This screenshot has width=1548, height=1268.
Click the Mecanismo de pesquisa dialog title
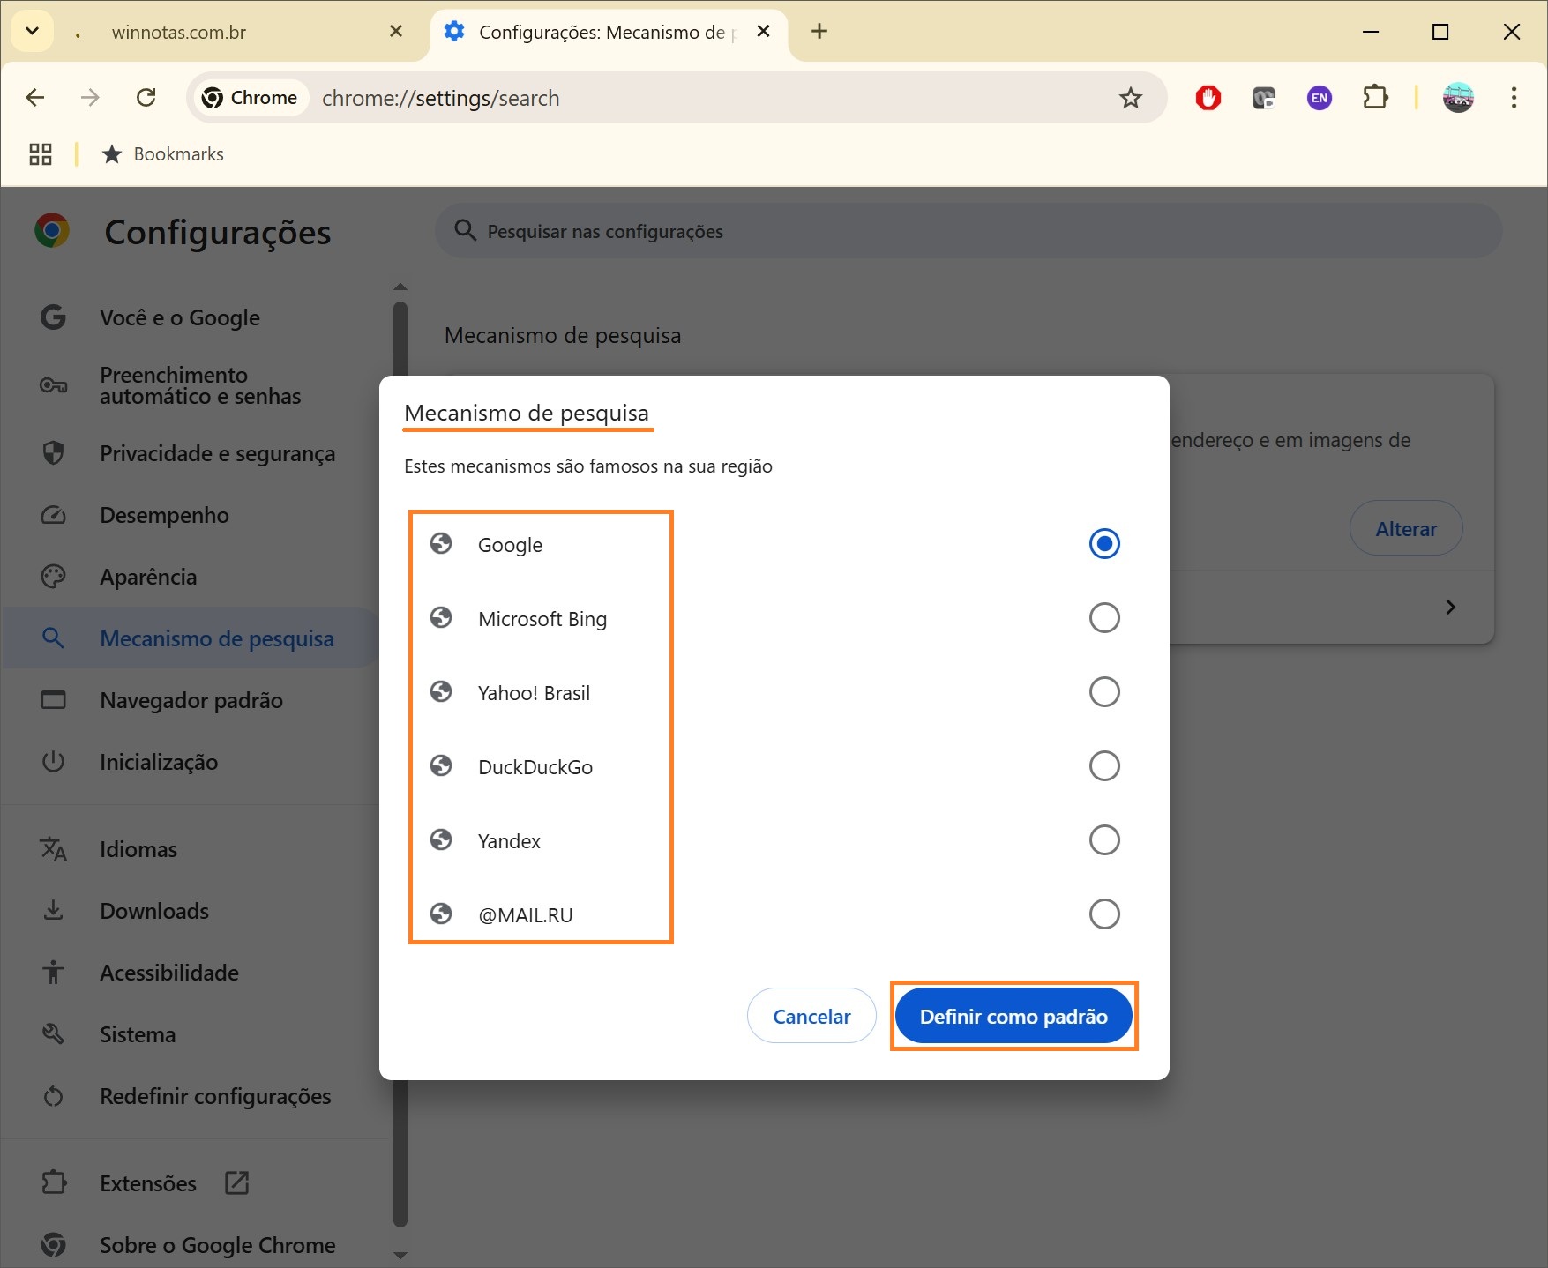(527, 413)
